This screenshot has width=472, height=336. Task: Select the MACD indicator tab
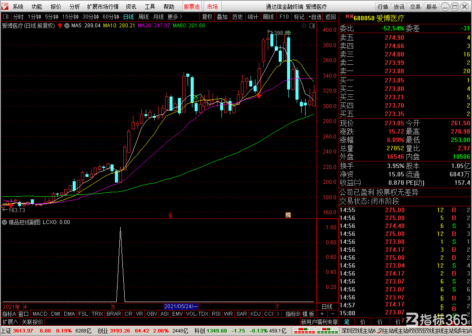pos(40,314)
